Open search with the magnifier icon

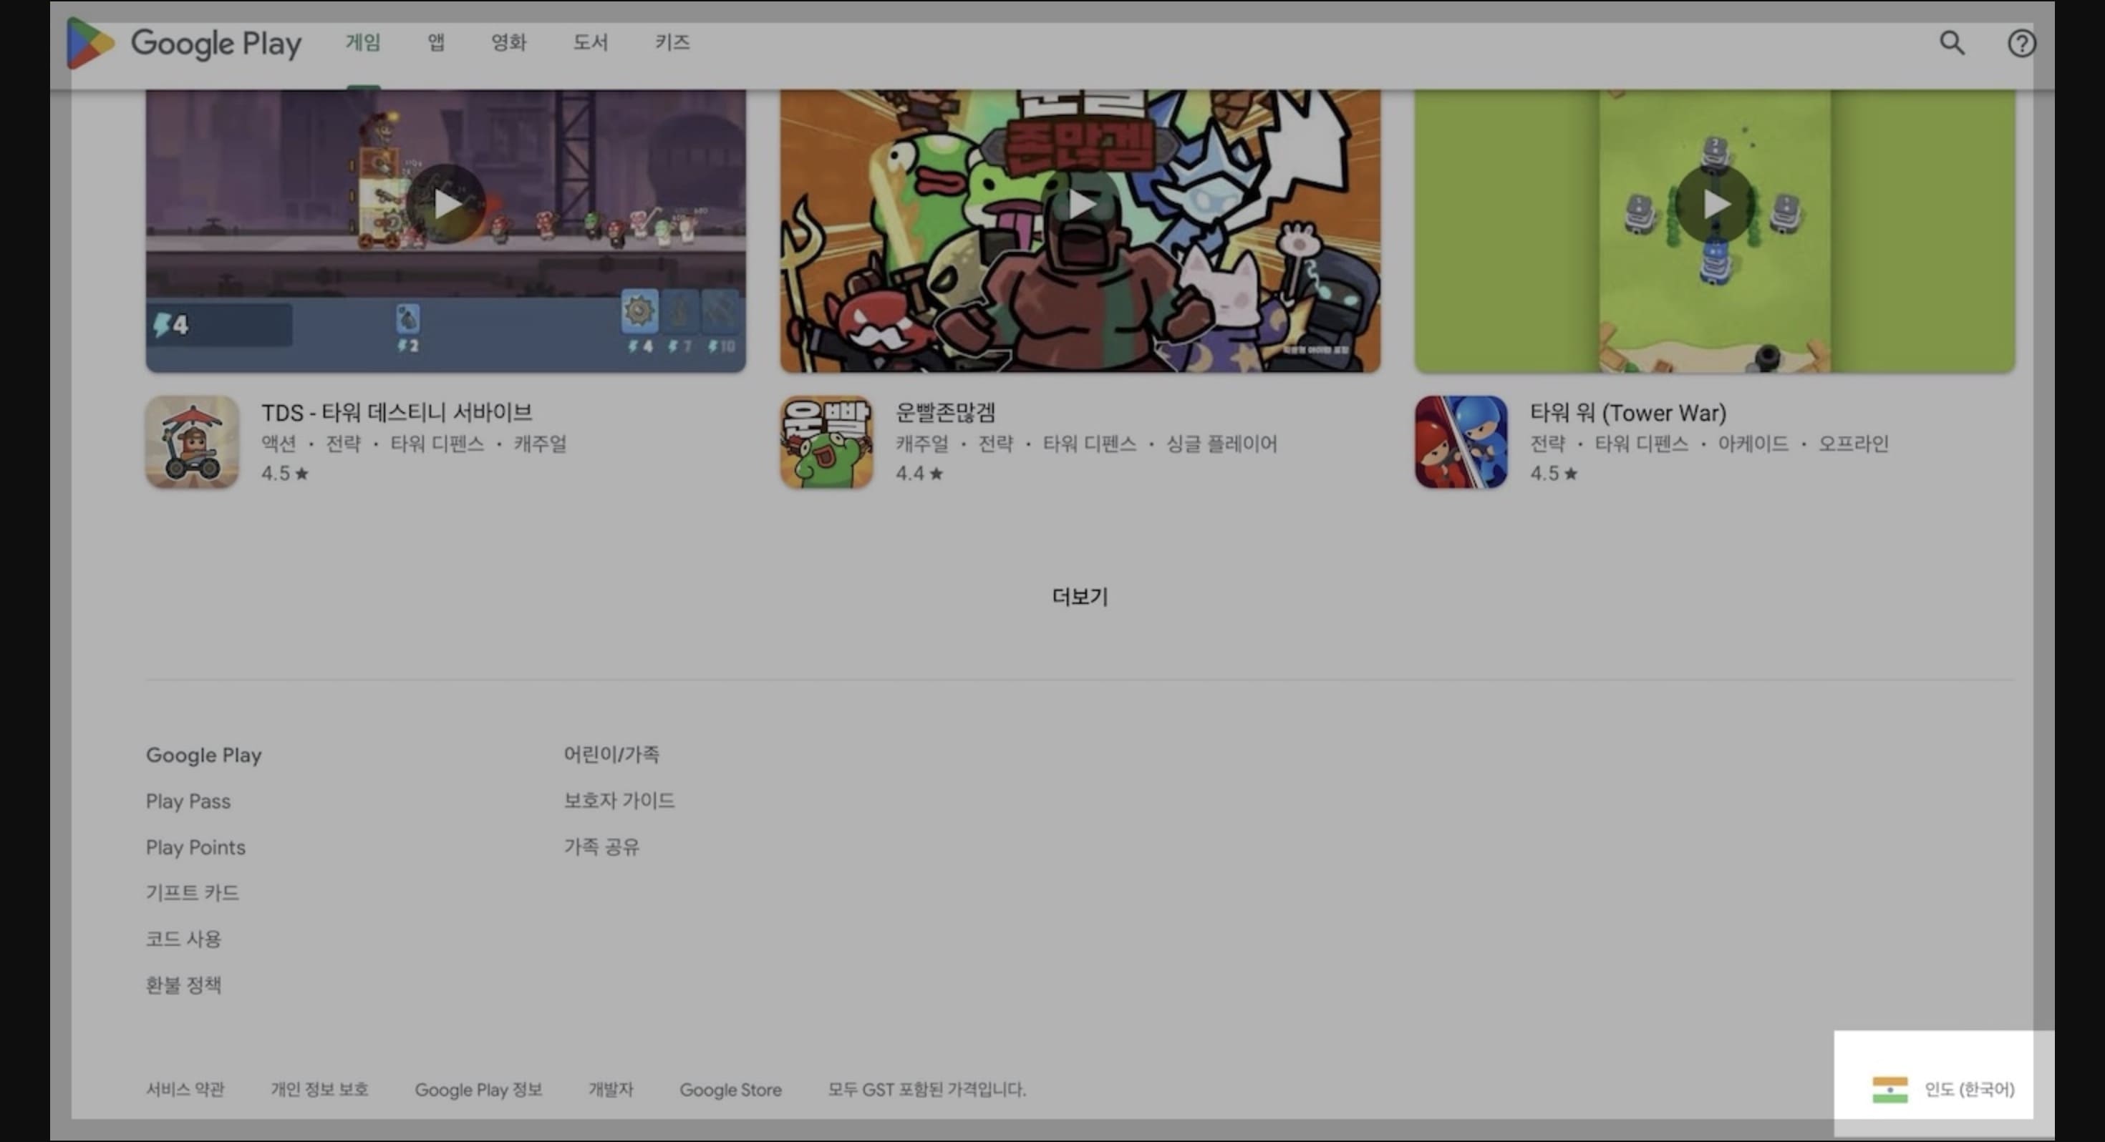click(x=1951, y=42)
